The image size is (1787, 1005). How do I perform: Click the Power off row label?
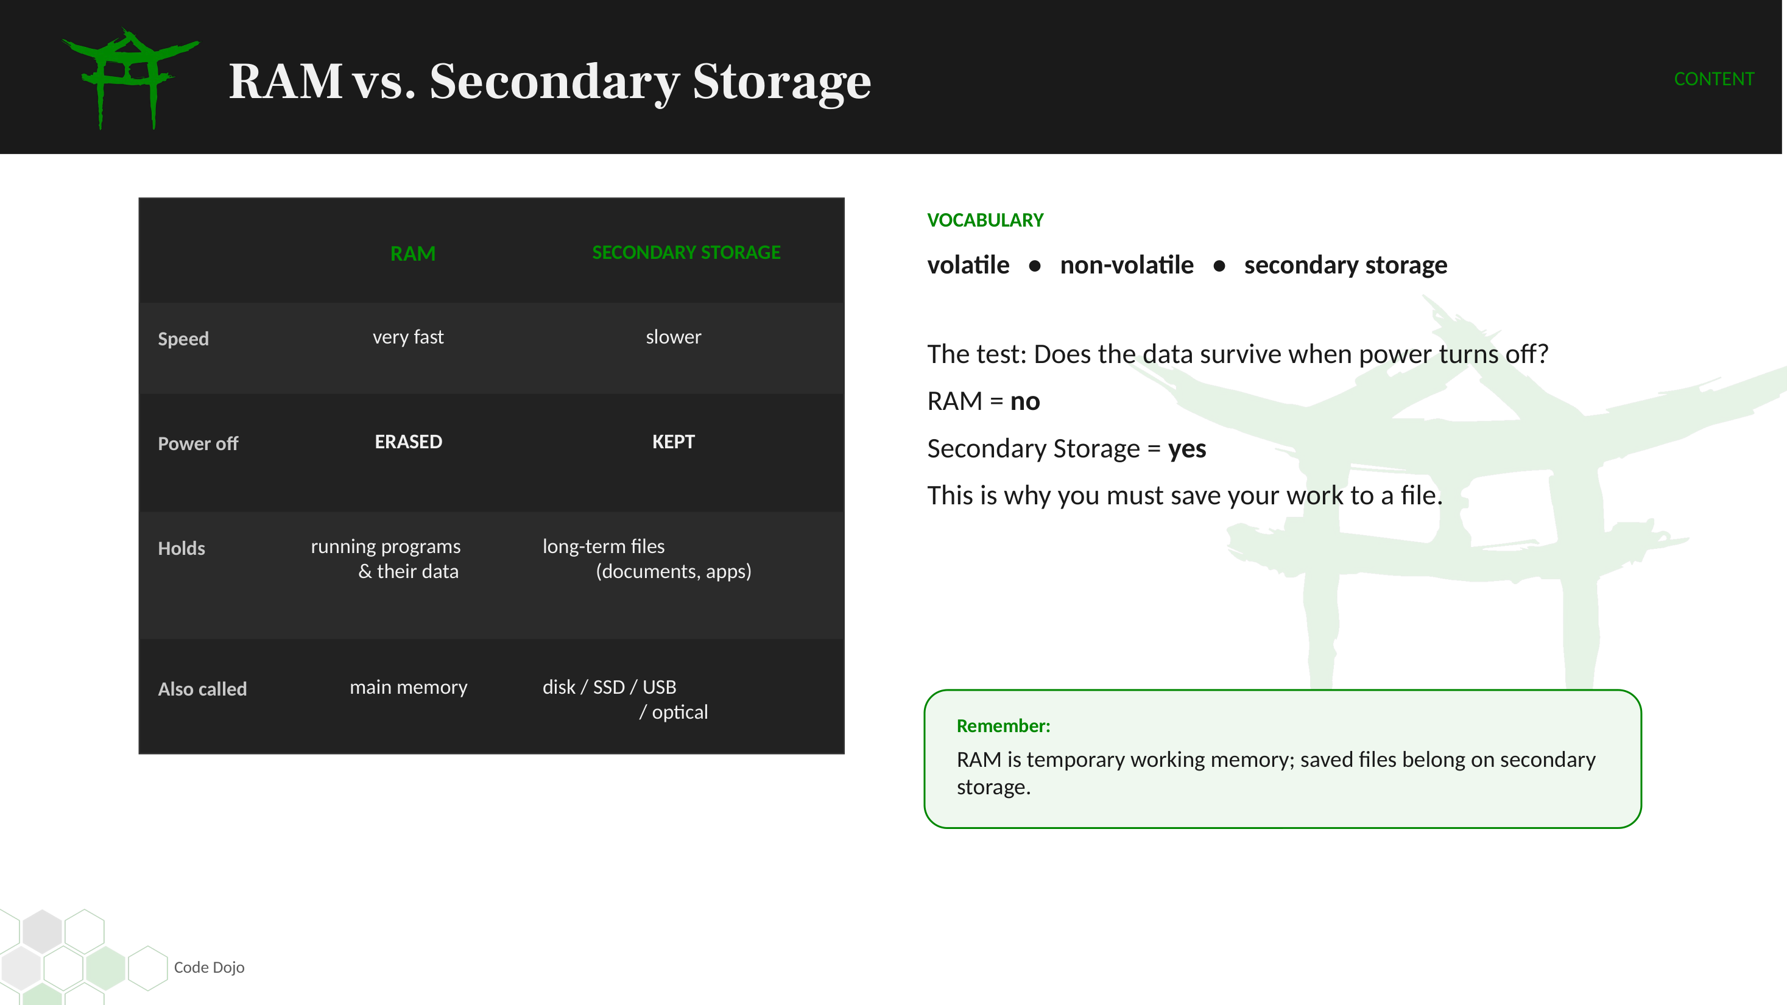[198, 443]
